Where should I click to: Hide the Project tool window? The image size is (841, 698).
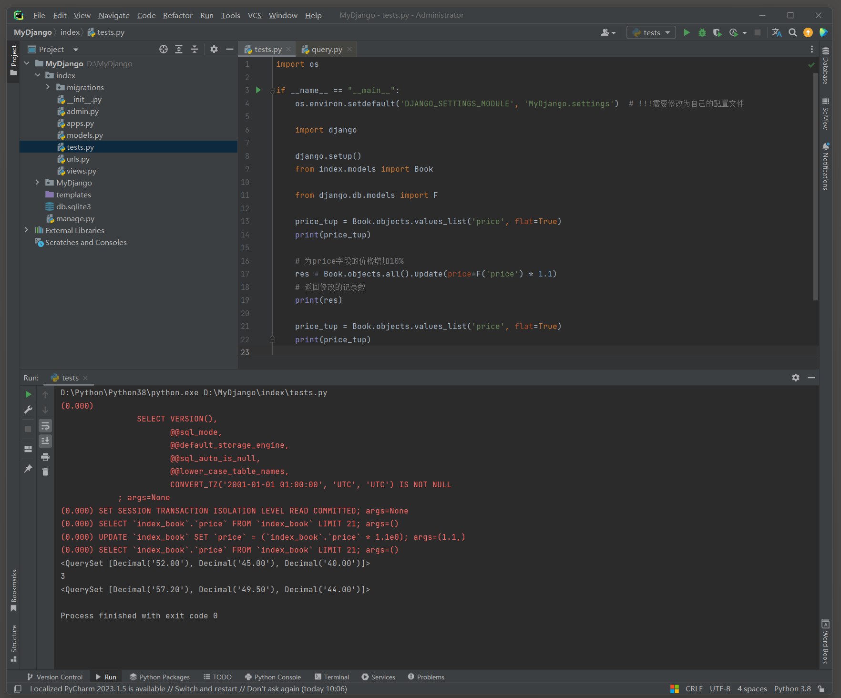229,49
